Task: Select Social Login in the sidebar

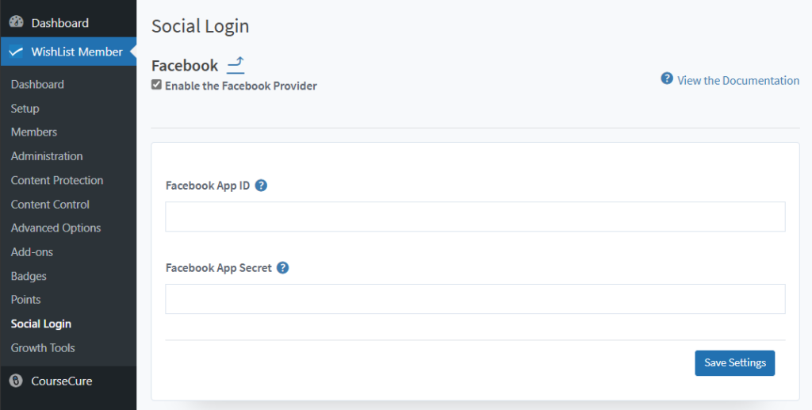Action: click(x=41, y=324)
